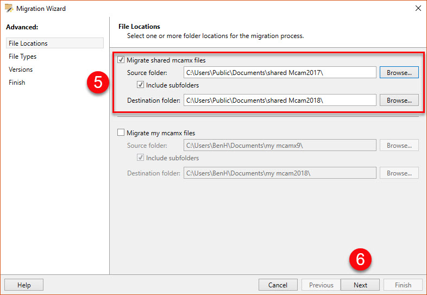The width and height of the screenshot is (427, 295).
Task: Toggle Include subfolders for shared files
Action: point(140,85)
